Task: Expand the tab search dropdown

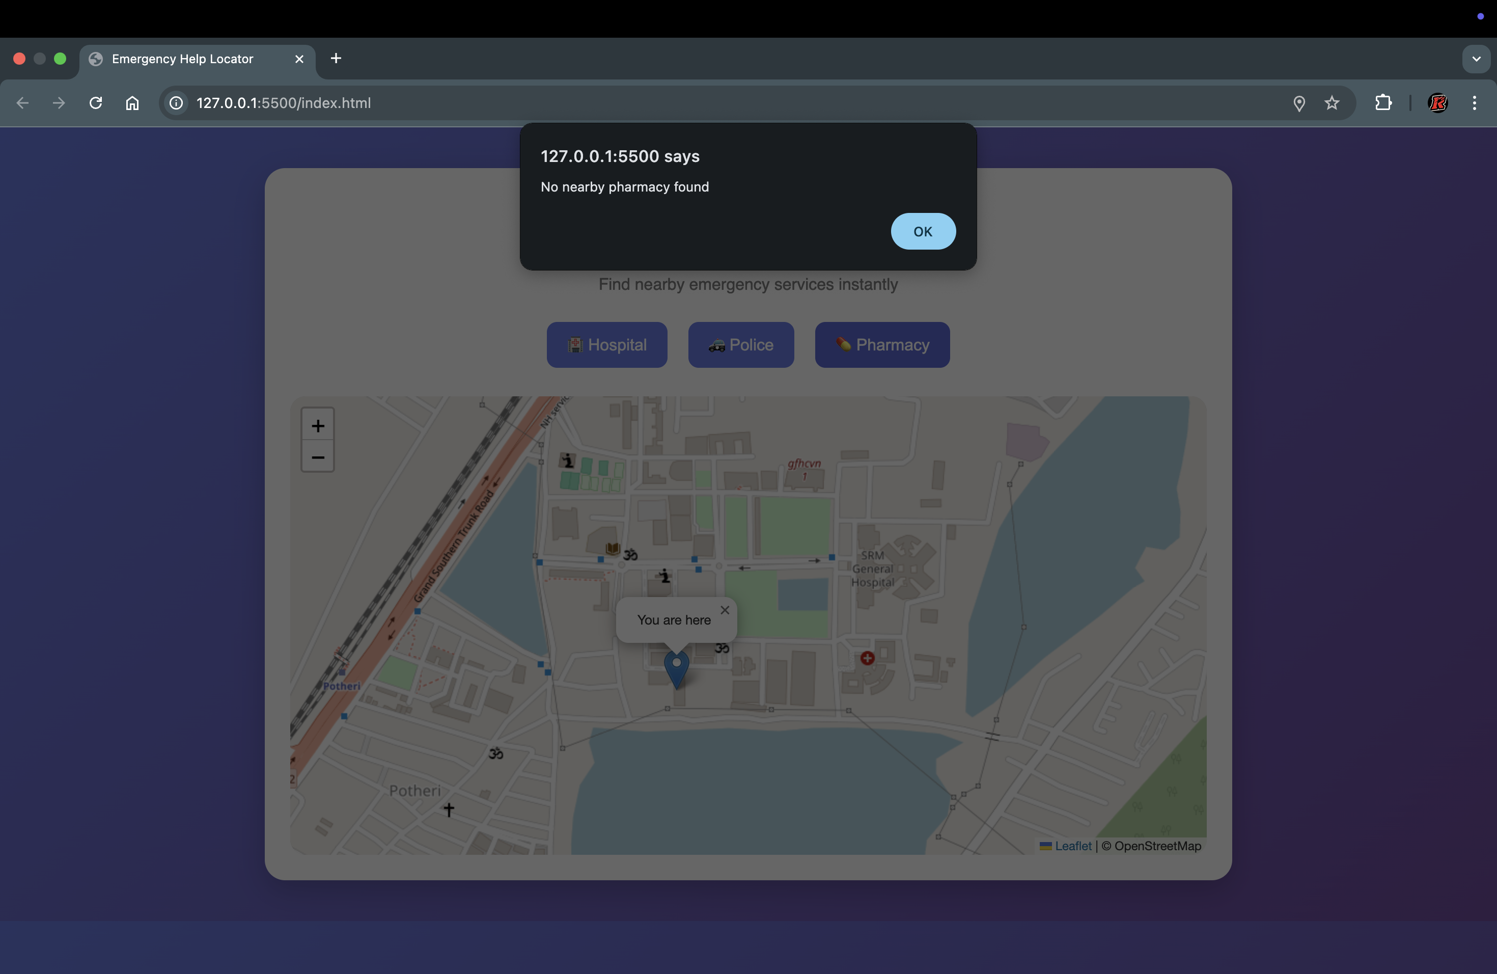Action: coord(1476,59)
